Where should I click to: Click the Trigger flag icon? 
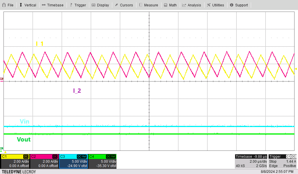click(x=71, y=5)
